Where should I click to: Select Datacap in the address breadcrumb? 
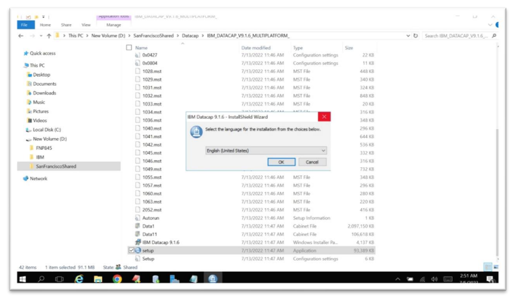click(190, 36)
